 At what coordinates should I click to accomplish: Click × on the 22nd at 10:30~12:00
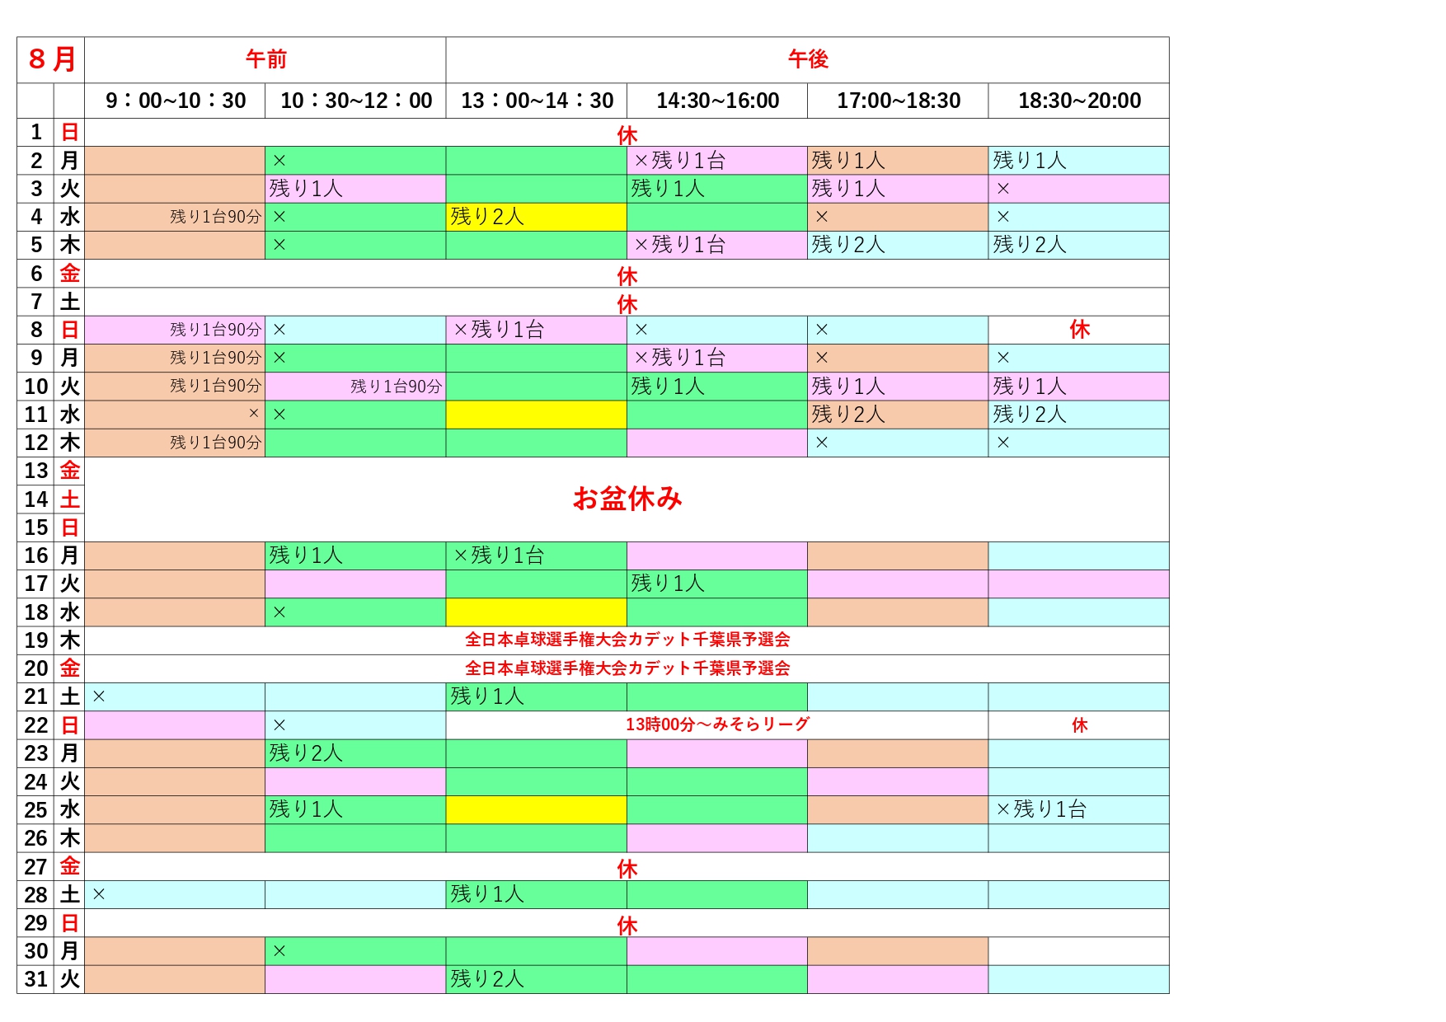[x=279, y=725]
